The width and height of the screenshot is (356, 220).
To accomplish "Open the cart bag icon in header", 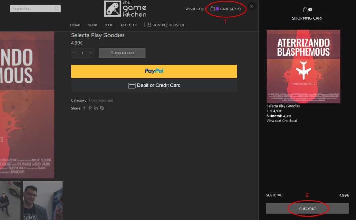I will coord(212,9).
